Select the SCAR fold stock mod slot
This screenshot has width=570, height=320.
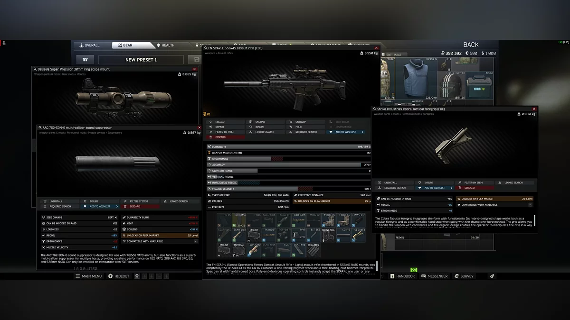point(269,220)
